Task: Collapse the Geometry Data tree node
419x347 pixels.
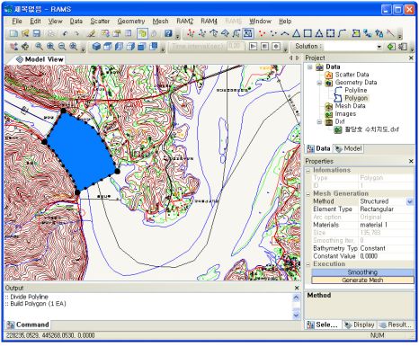Action: [x=319, y=83]
